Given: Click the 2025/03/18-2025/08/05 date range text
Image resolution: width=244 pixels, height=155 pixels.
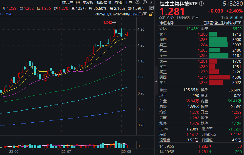Looking at the screenshot, I should [119, 14].
